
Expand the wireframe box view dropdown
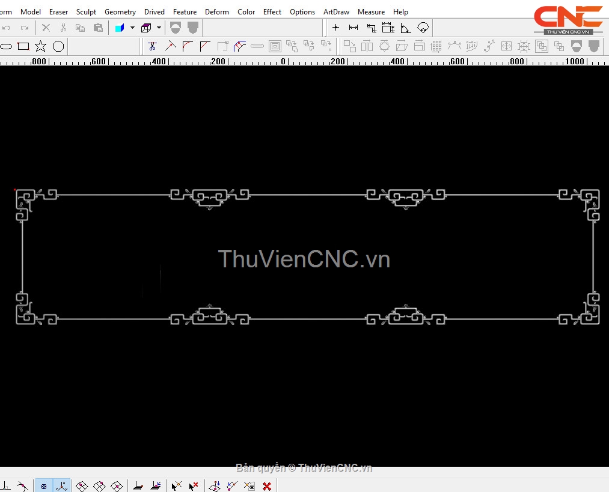click(159, 28)
